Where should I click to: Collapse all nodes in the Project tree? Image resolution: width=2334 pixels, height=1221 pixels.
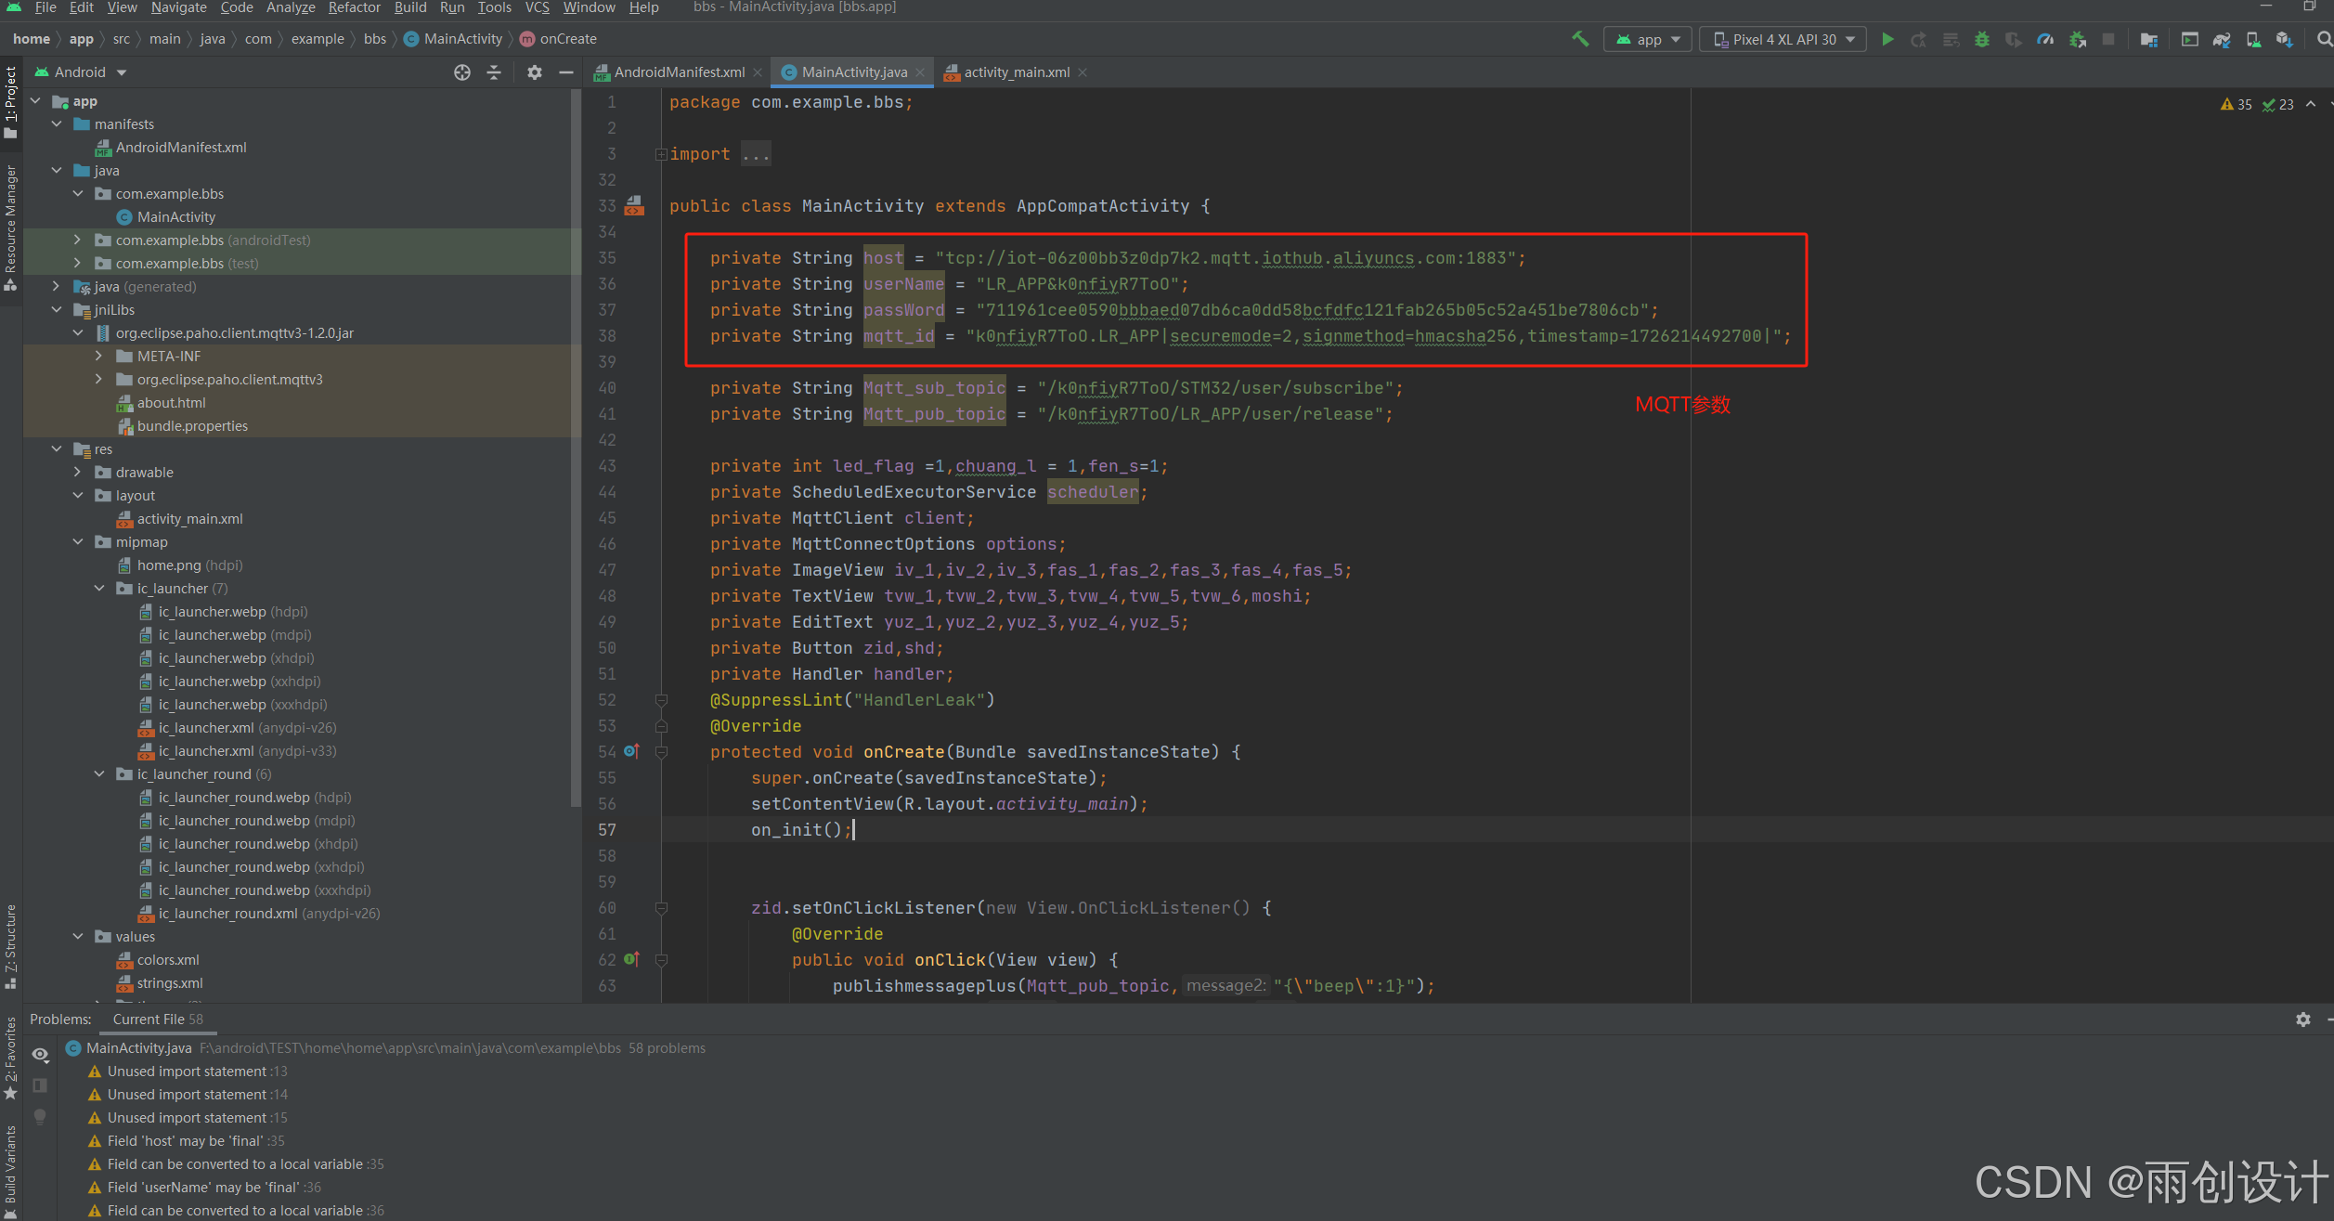(493, 71)
